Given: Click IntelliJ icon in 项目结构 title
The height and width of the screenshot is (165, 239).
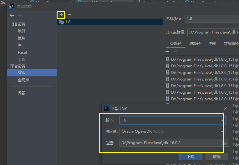Looking at the screenshot, I should (12, 6).
